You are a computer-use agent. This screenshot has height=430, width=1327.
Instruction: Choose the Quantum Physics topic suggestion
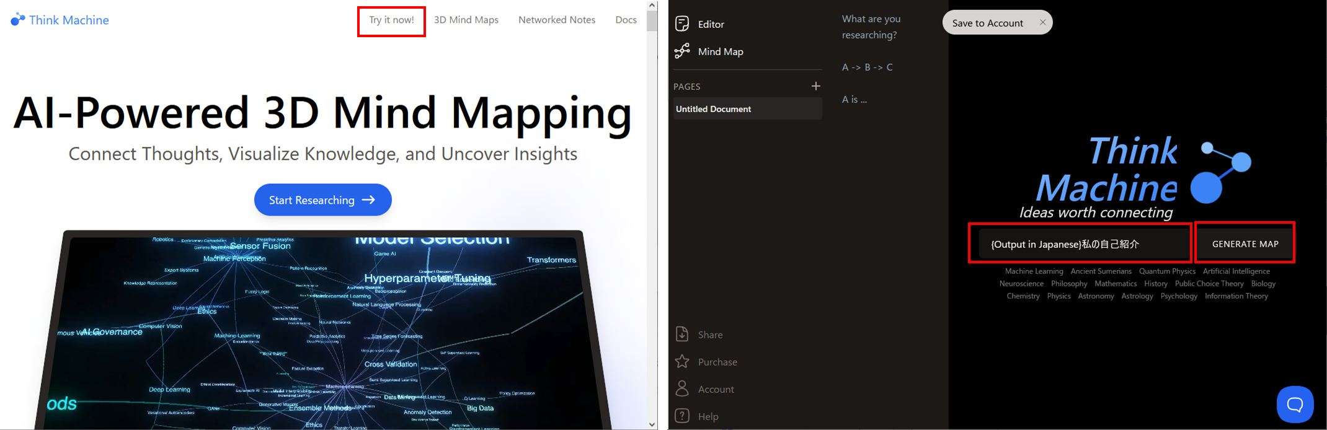tap(1167, 271)
